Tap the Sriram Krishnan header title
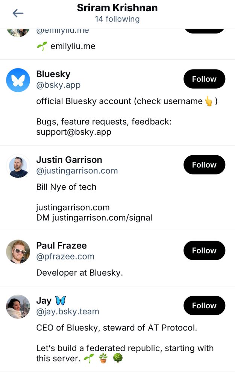The height and width of the screenshot is (376, 235). [117, 8]
